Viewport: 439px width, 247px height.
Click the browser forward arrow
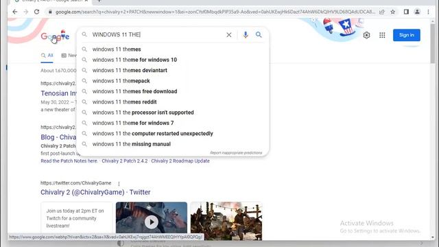point(26,12)
